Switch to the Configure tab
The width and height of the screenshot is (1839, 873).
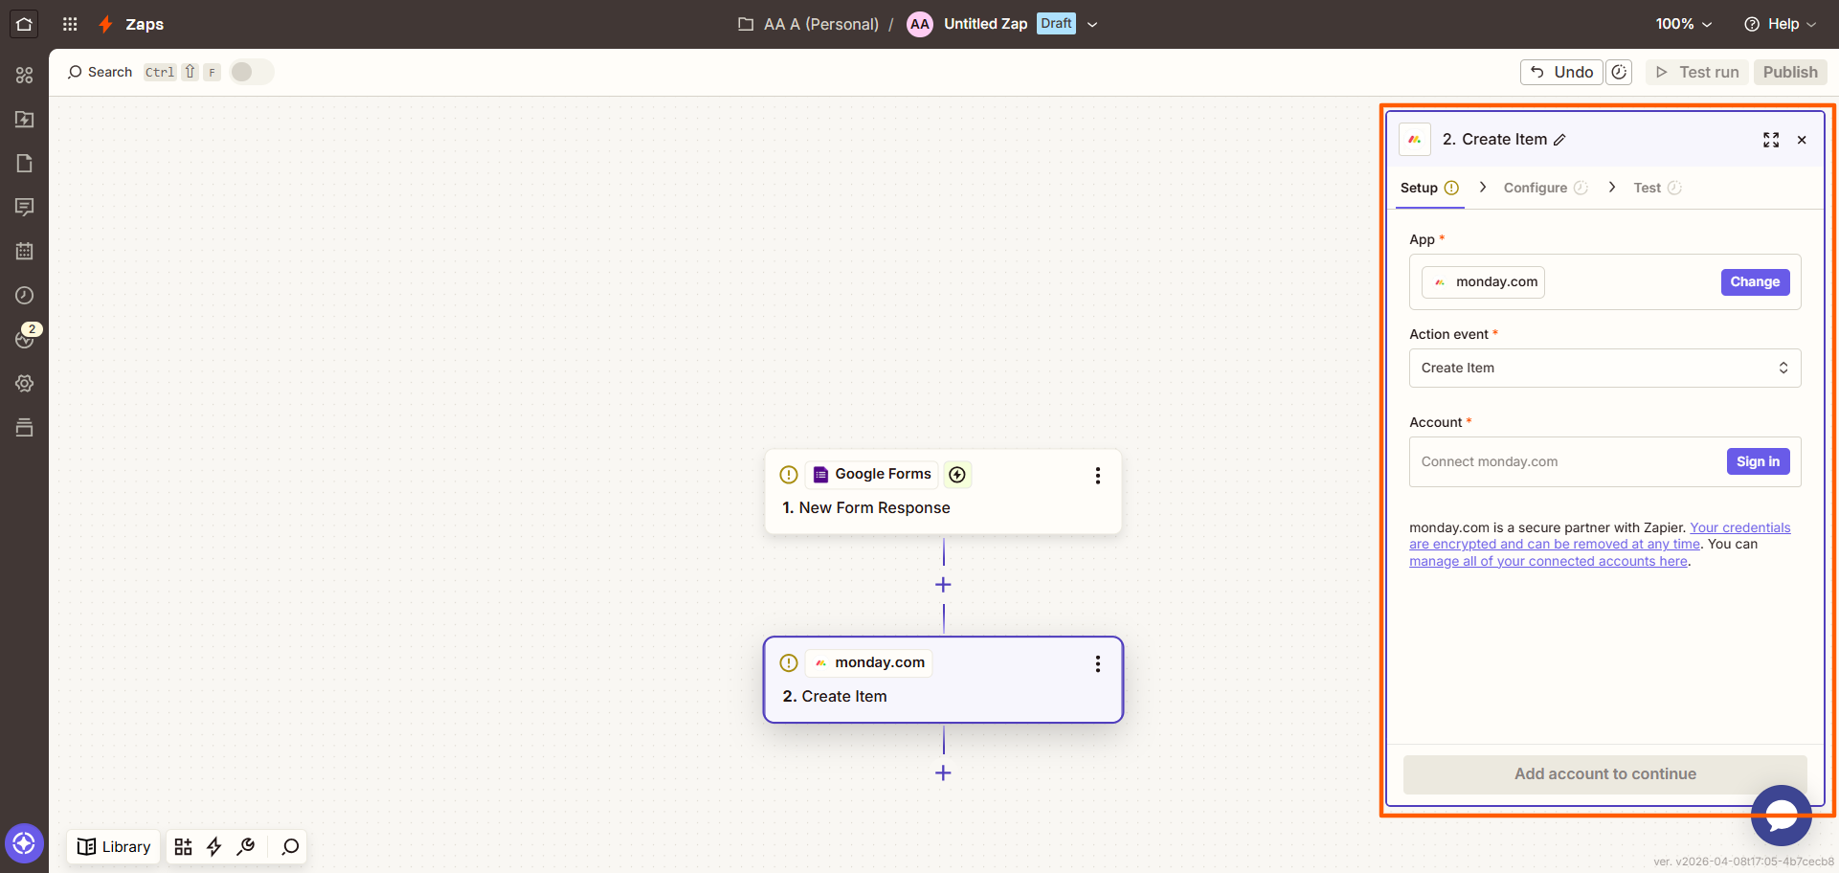(1536, 188)
